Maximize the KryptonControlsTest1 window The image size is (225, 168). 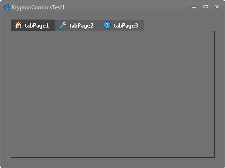pos(205,7)
